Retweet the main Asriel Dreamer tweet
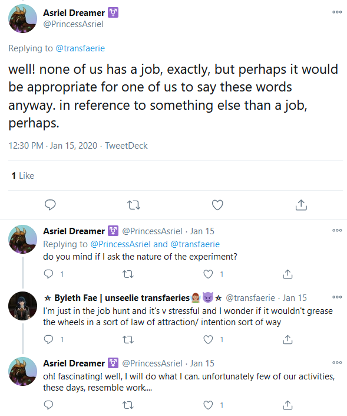The width and height of the screenshot is (347, 416). tap(134, 205)
